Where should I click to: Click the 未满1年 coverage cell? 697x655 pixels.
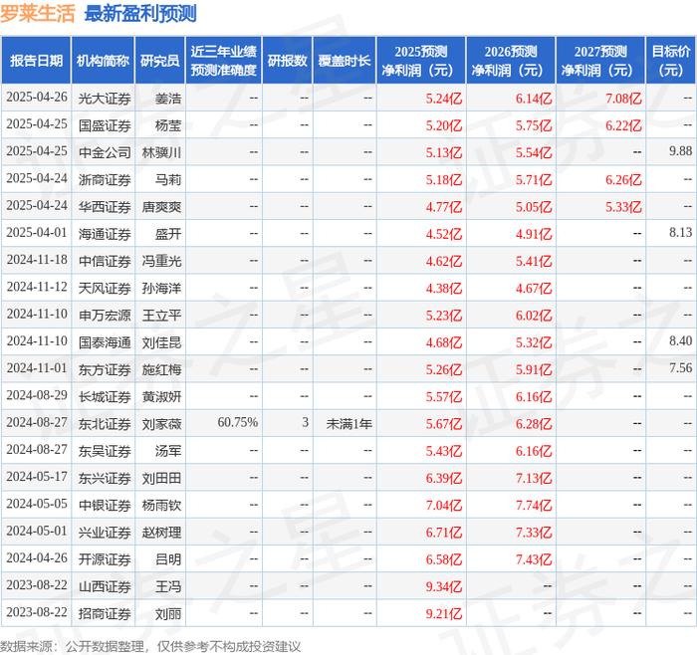[348, 423]
